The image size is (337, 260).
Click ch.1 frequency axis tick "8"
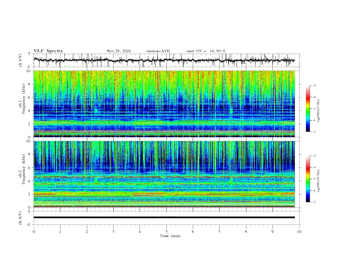(30, 84)
